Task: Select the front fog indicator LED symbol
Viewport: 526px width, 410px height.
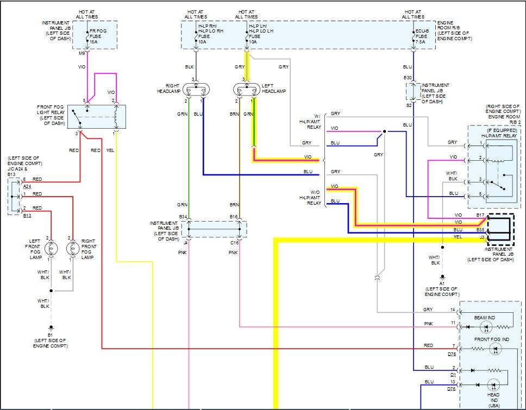Action: [x=495, y=351]
